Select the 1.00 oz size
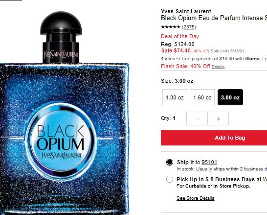This screenshot has height=215, width=267. click(x=175, y=97)
